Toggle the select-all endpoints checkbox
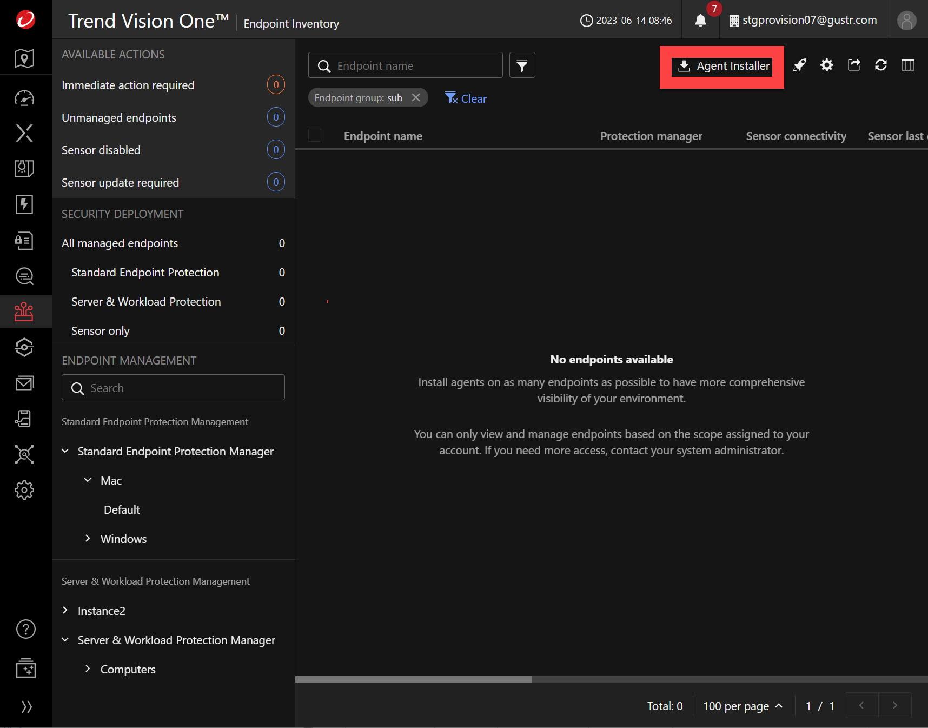The height and width of the screenshot is (728, 928). (x=315, y=136)
